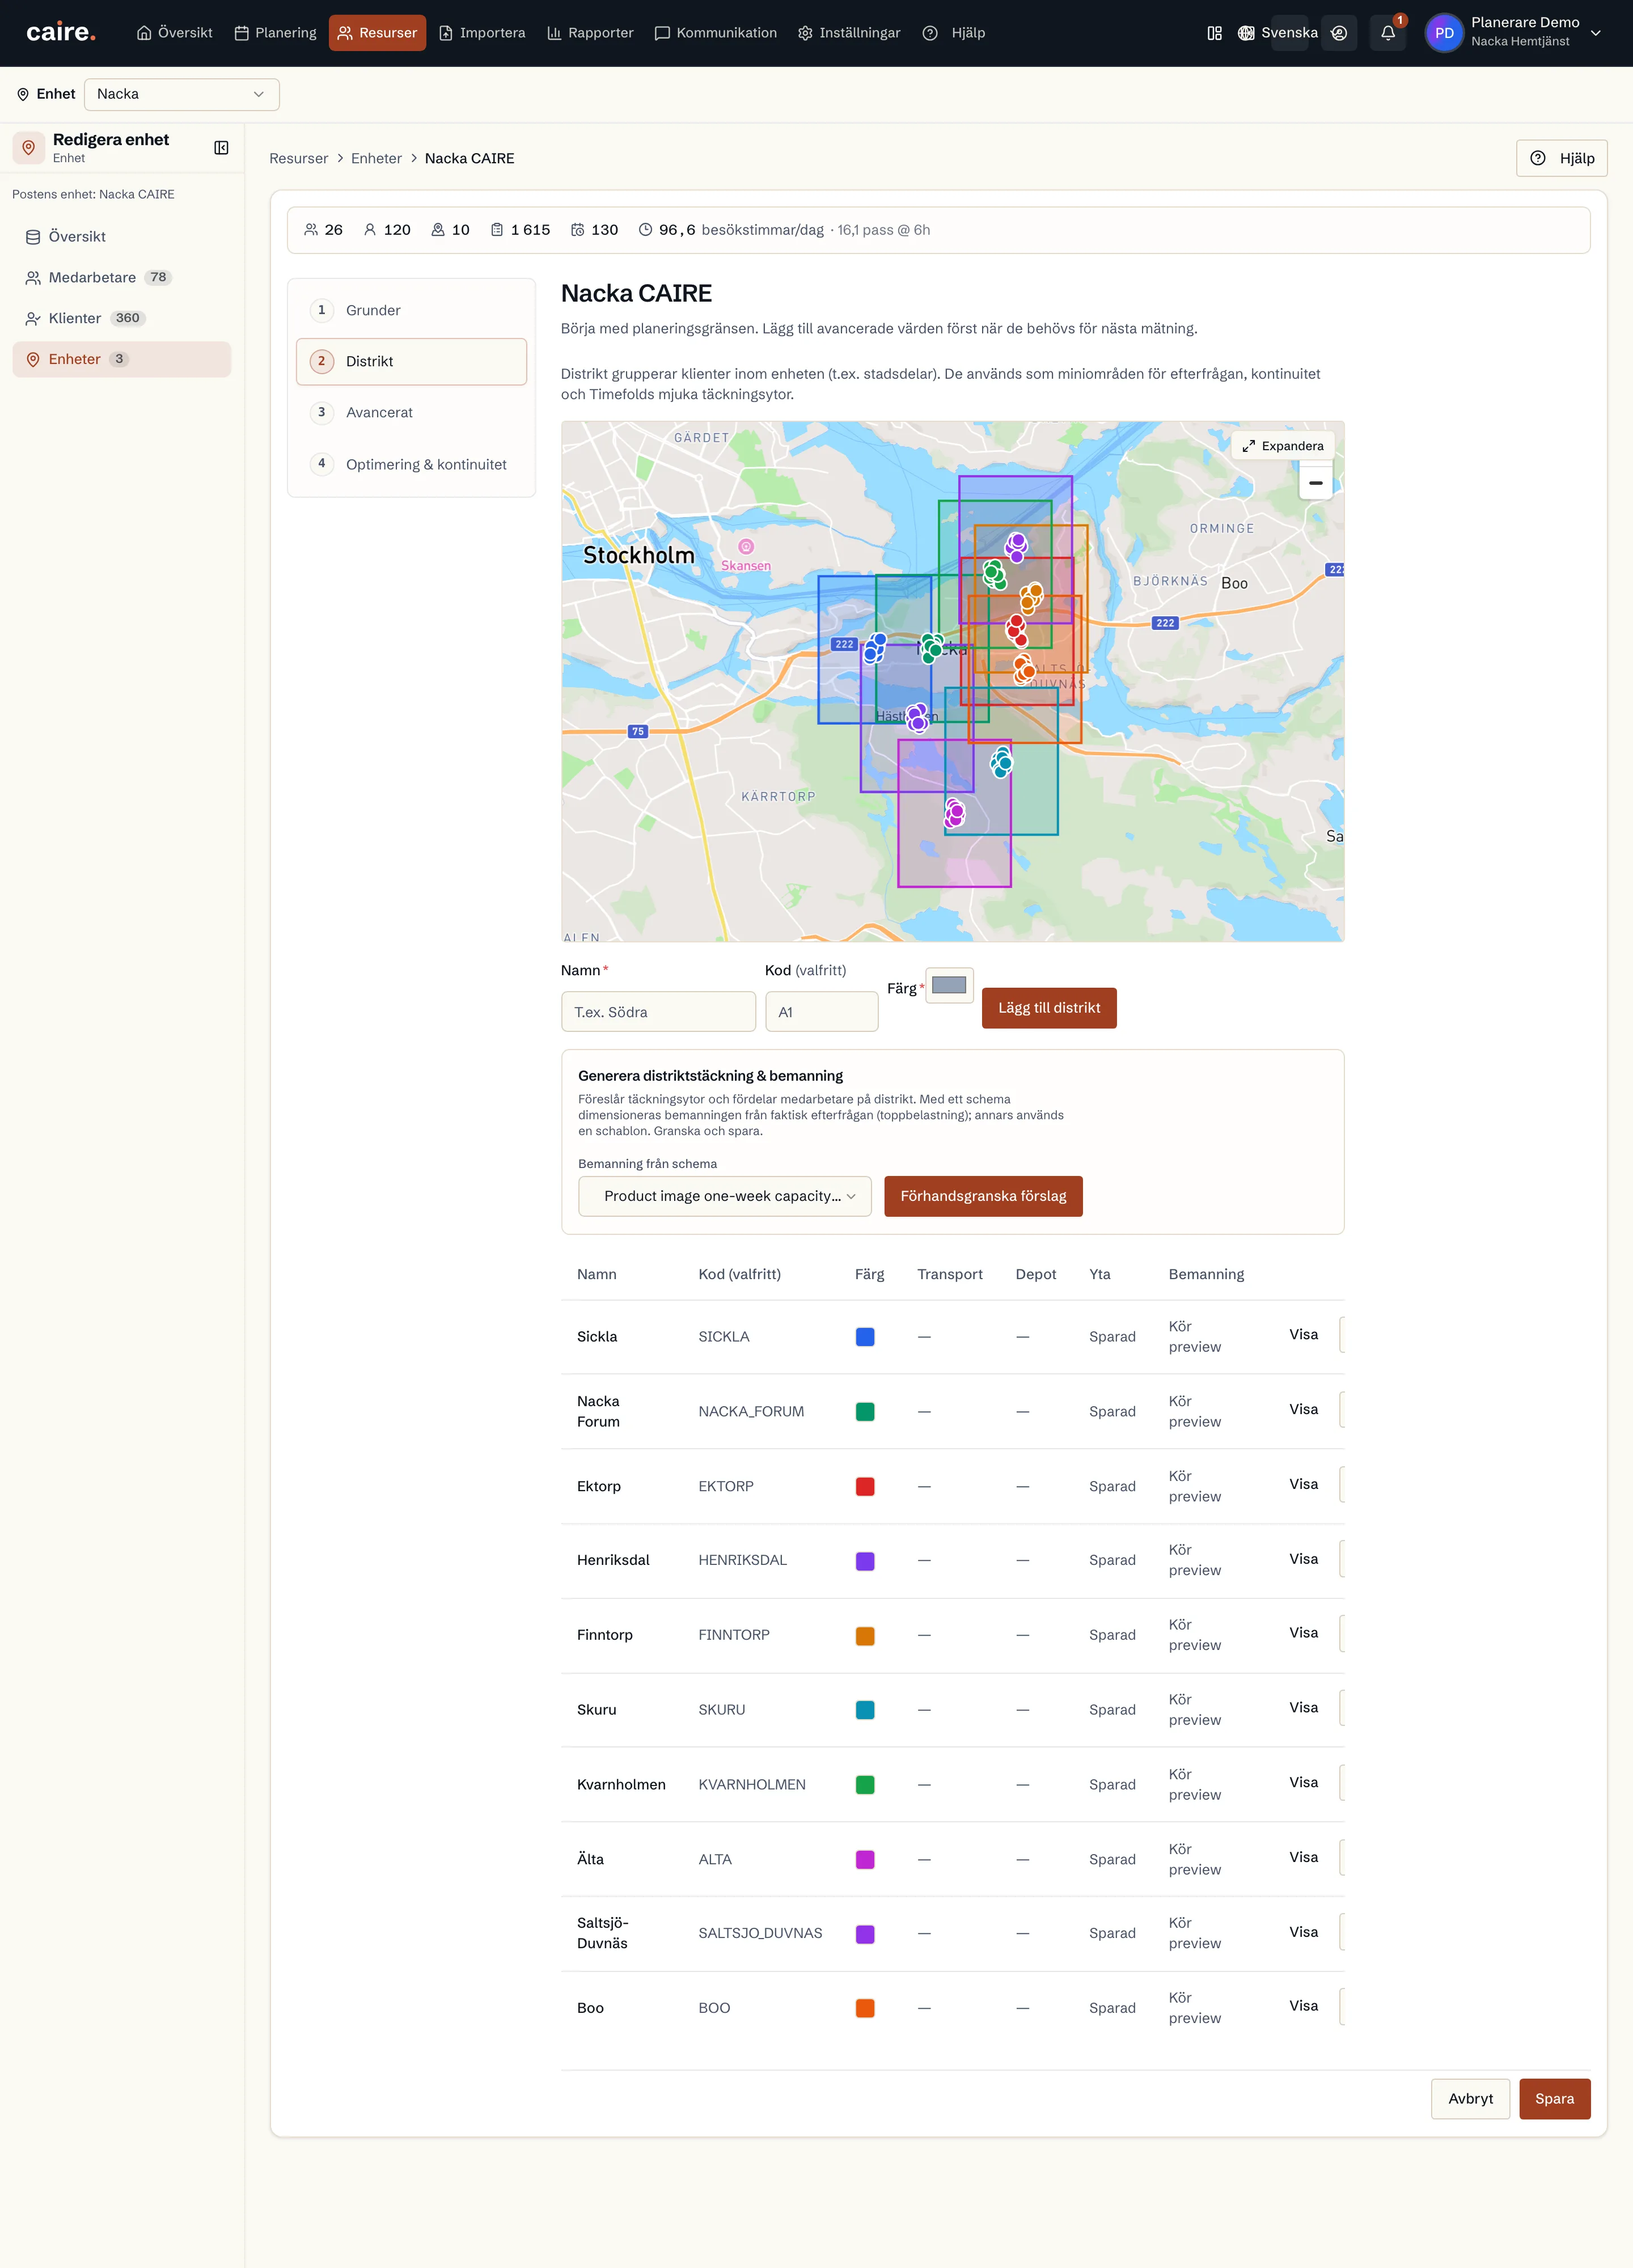The image size is (1633, 2268).
Task: Click the PD user avatar
Action: coord(1444,33)
